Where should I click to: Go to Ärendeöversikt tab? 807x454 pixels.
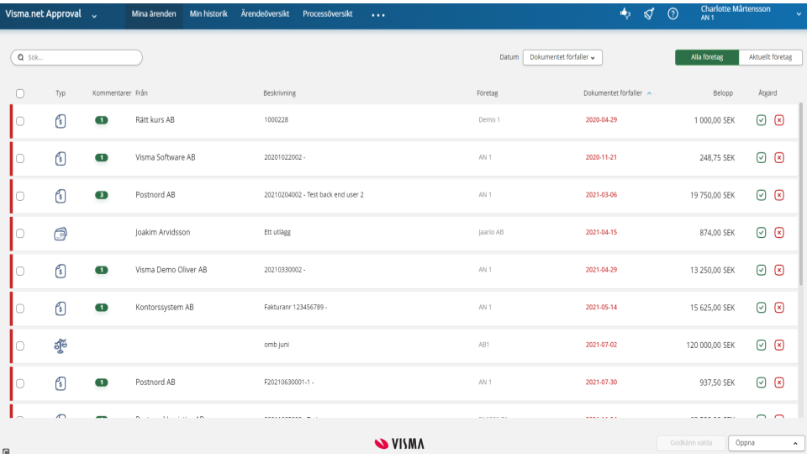tap(265, 14)
